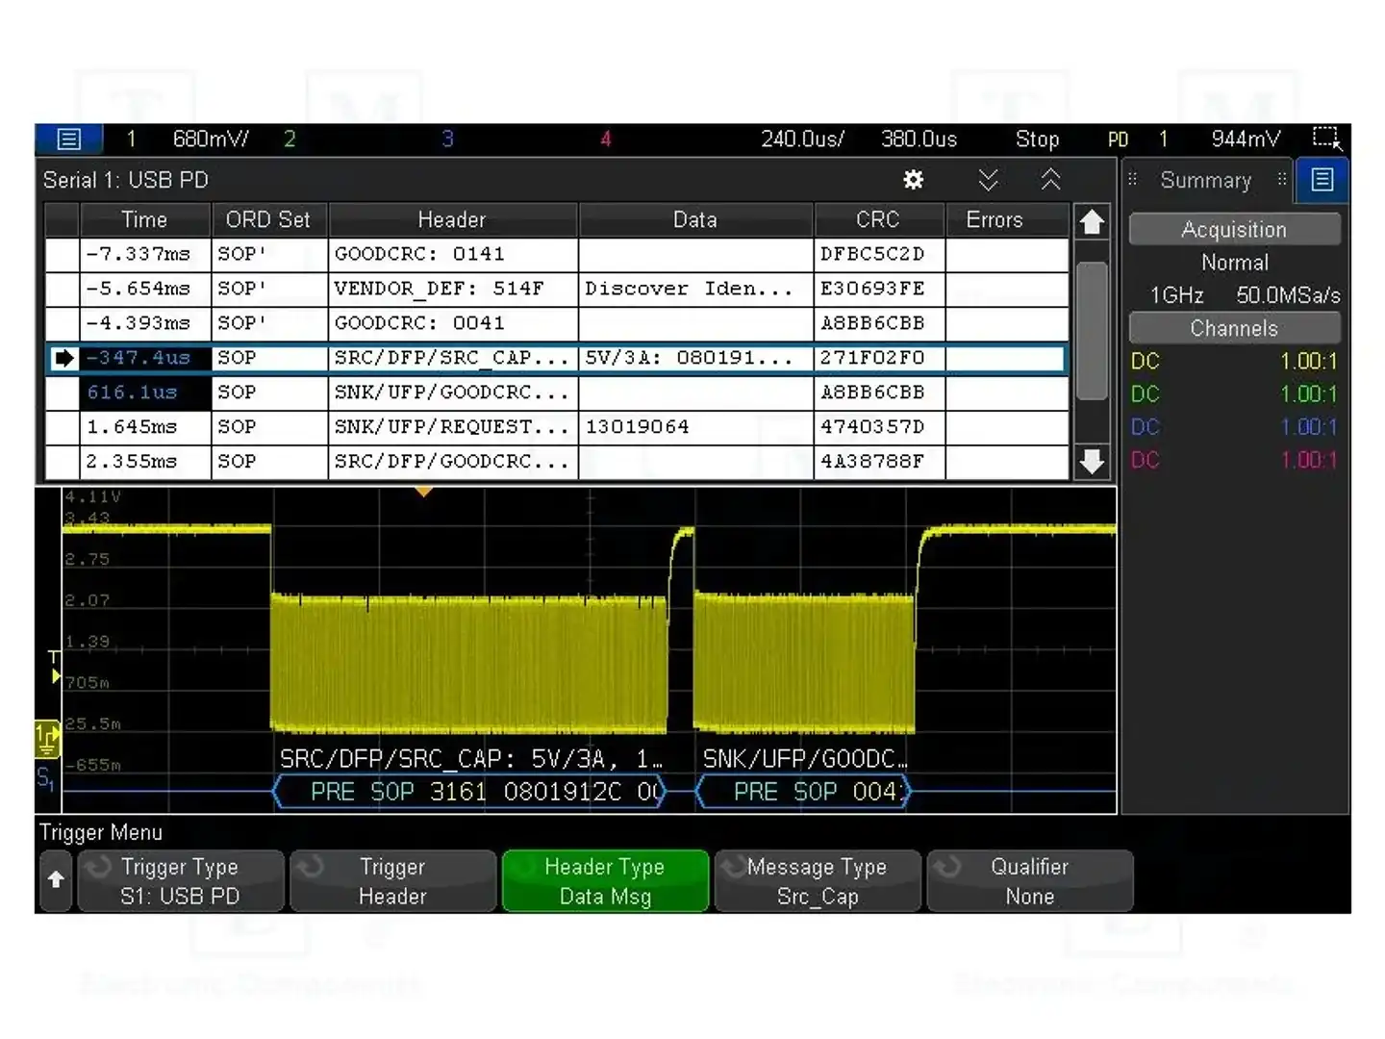The image size is (1385, 1039).
Task: Click the Channels sidebar header
Action: point(1234,328)
